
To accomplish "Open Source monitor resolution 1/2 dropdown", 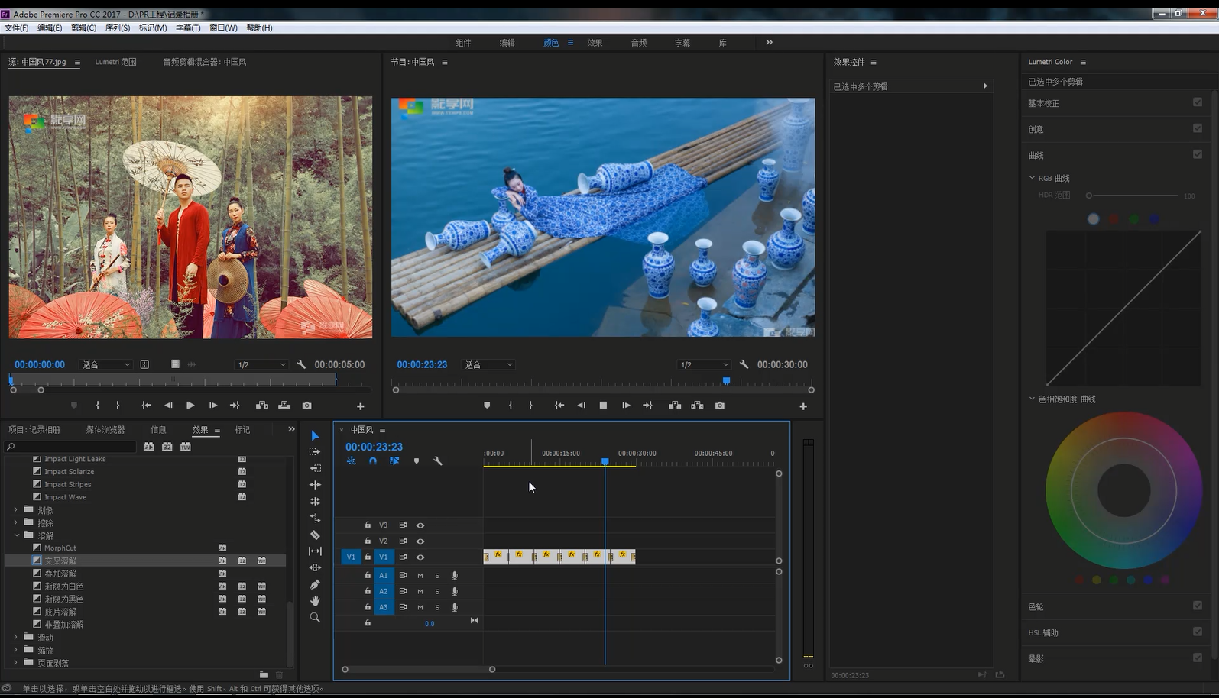I will [x=261, y=365].
